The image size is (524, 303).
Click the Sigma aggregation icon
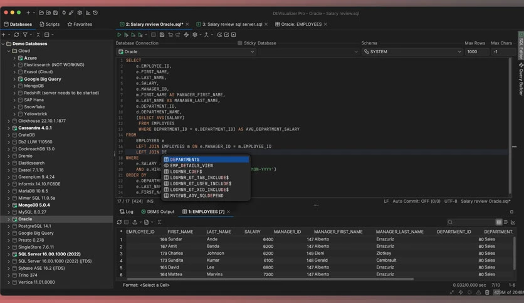coord(159,222)
